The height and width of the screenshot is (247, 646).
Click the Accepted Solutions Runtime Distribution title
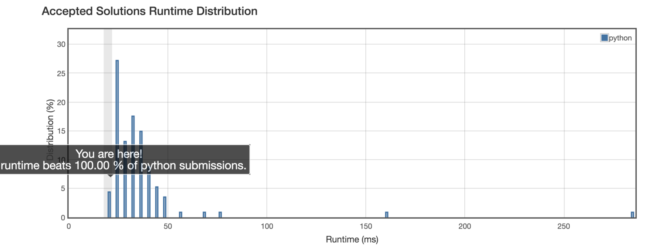pos(149,11)
